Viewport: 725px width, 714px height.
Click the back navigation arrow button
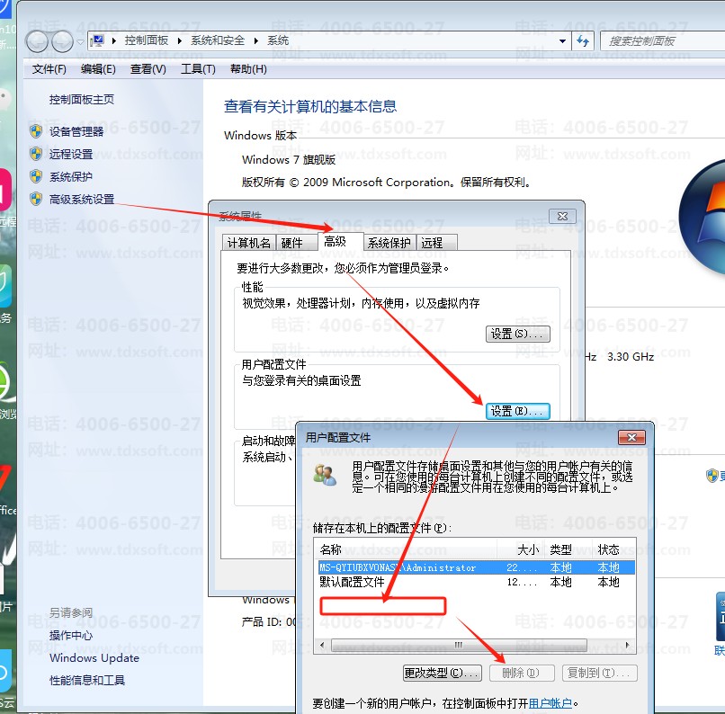[x=38, y=40]
